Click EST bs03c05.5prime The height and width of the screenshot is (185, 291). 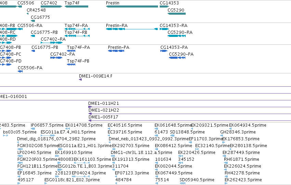click(x=20, y=132)
